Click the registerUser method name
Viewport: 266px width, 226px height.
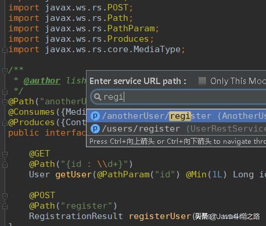coord(160,216)
